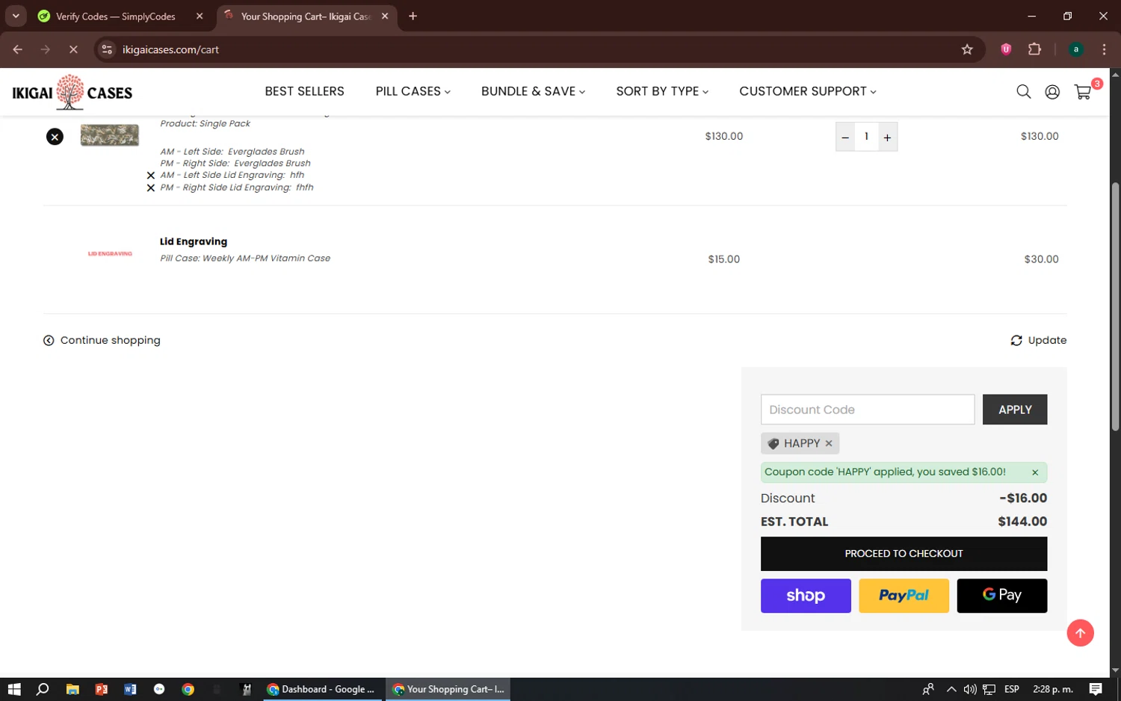Open Best Sellers menu item
The width and height of the screenshot is (1121, 701).
click(x=304, y=91)
